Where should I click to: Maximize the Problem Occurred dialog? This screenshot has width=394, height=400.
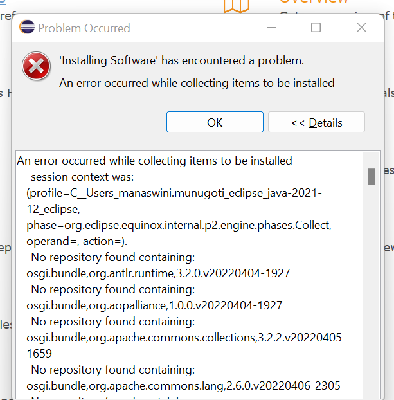click(316, 27)
